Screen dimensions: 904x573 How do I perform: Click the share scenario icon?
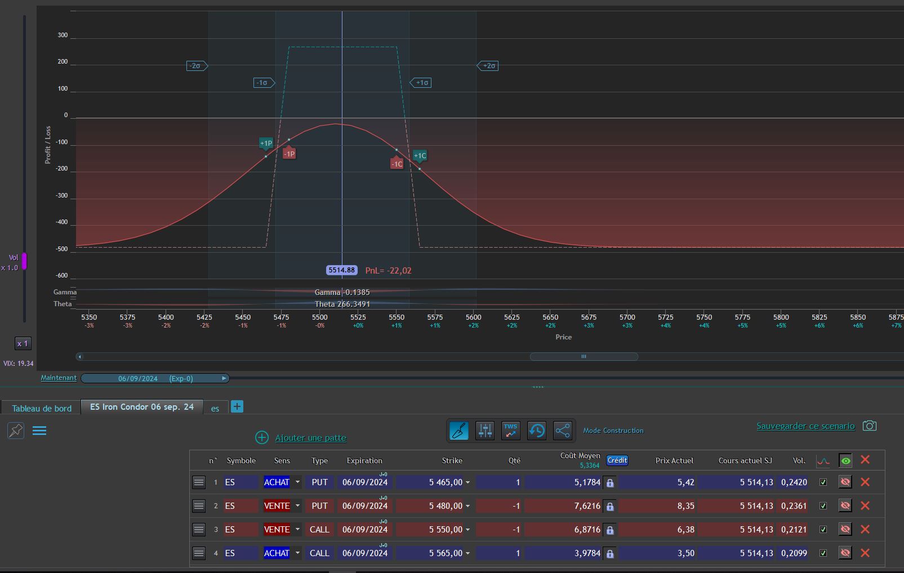point(562,431)
